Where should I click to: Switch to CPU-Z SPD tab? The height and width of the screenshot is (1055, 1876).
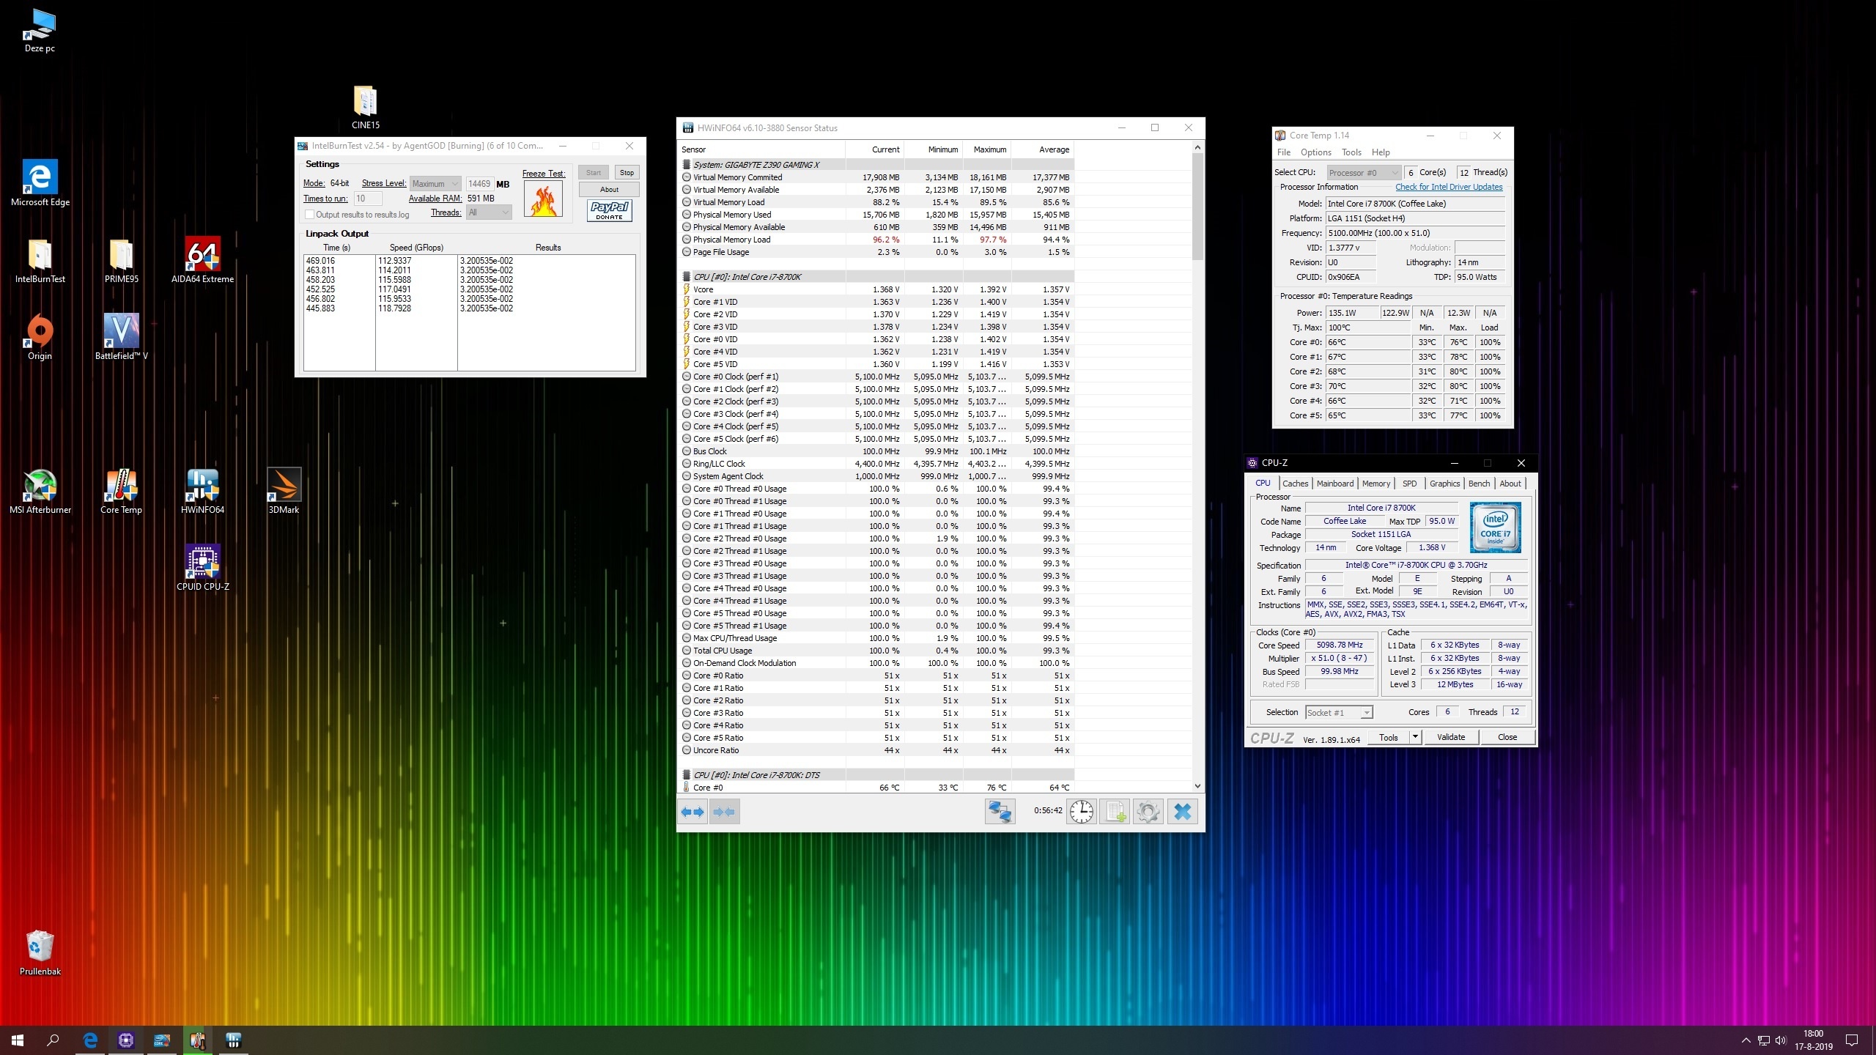tap(1409, 484)
